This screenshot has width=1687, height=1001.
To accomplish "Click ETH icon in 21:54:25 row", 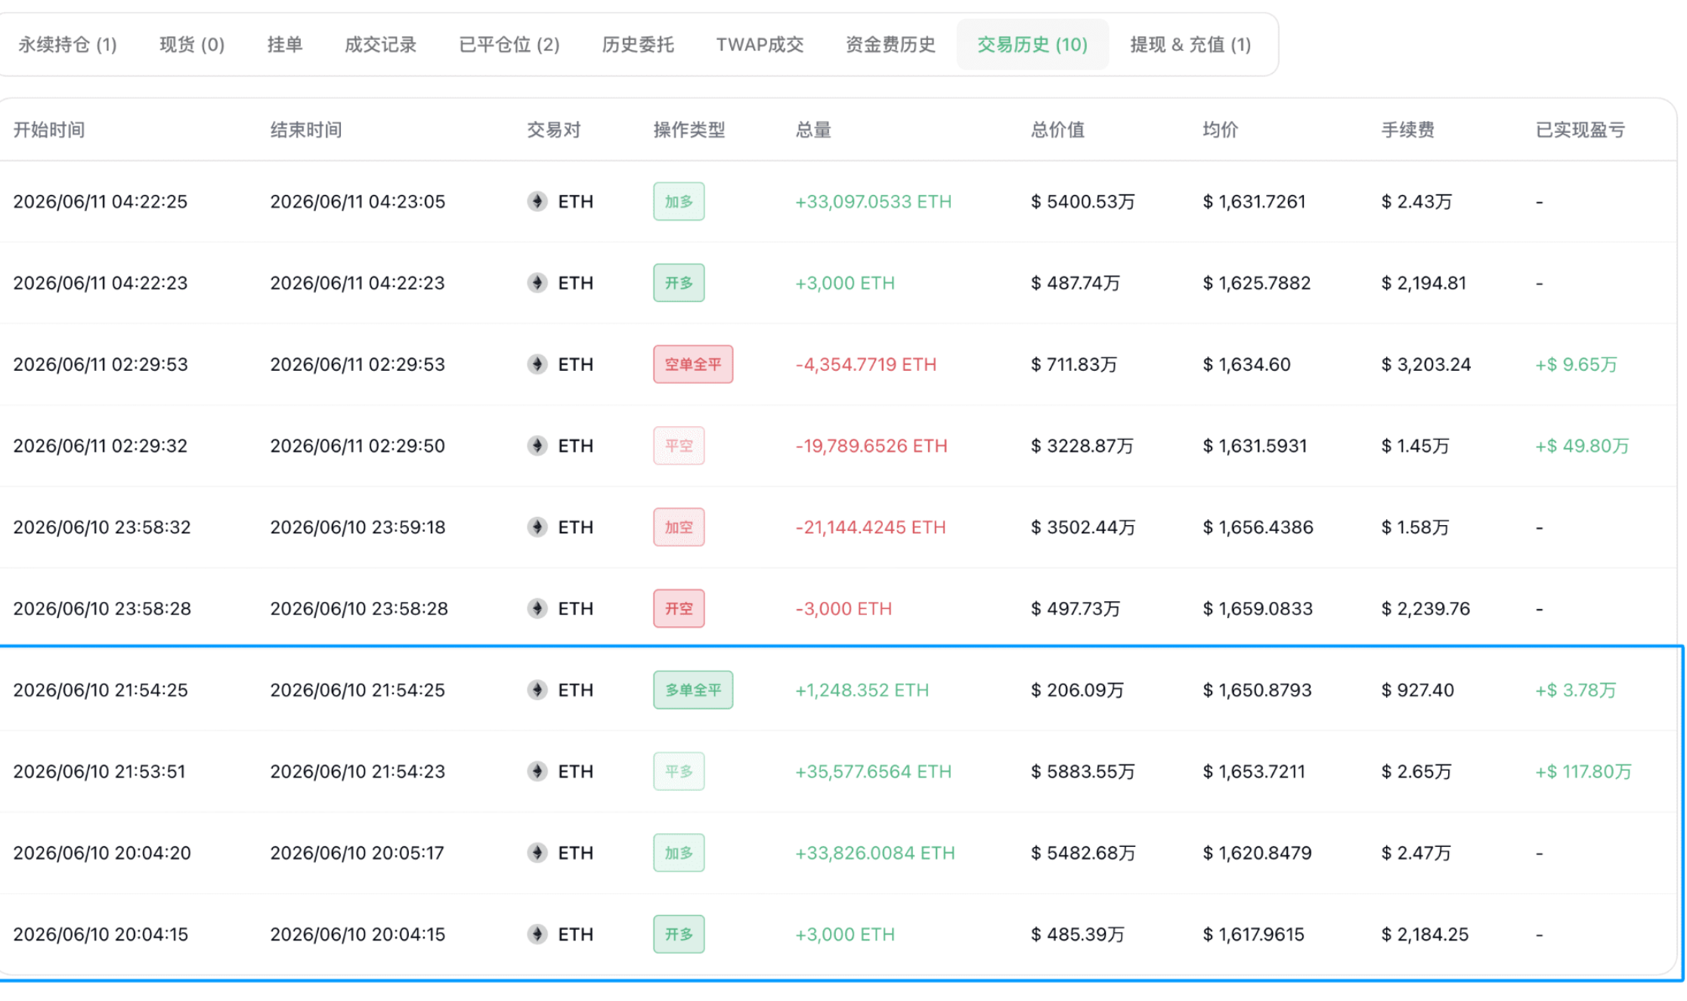I will point(537,691).
